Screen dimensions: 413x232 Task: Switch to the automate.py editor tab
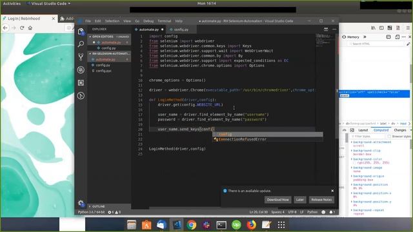(x=149, y=30)
